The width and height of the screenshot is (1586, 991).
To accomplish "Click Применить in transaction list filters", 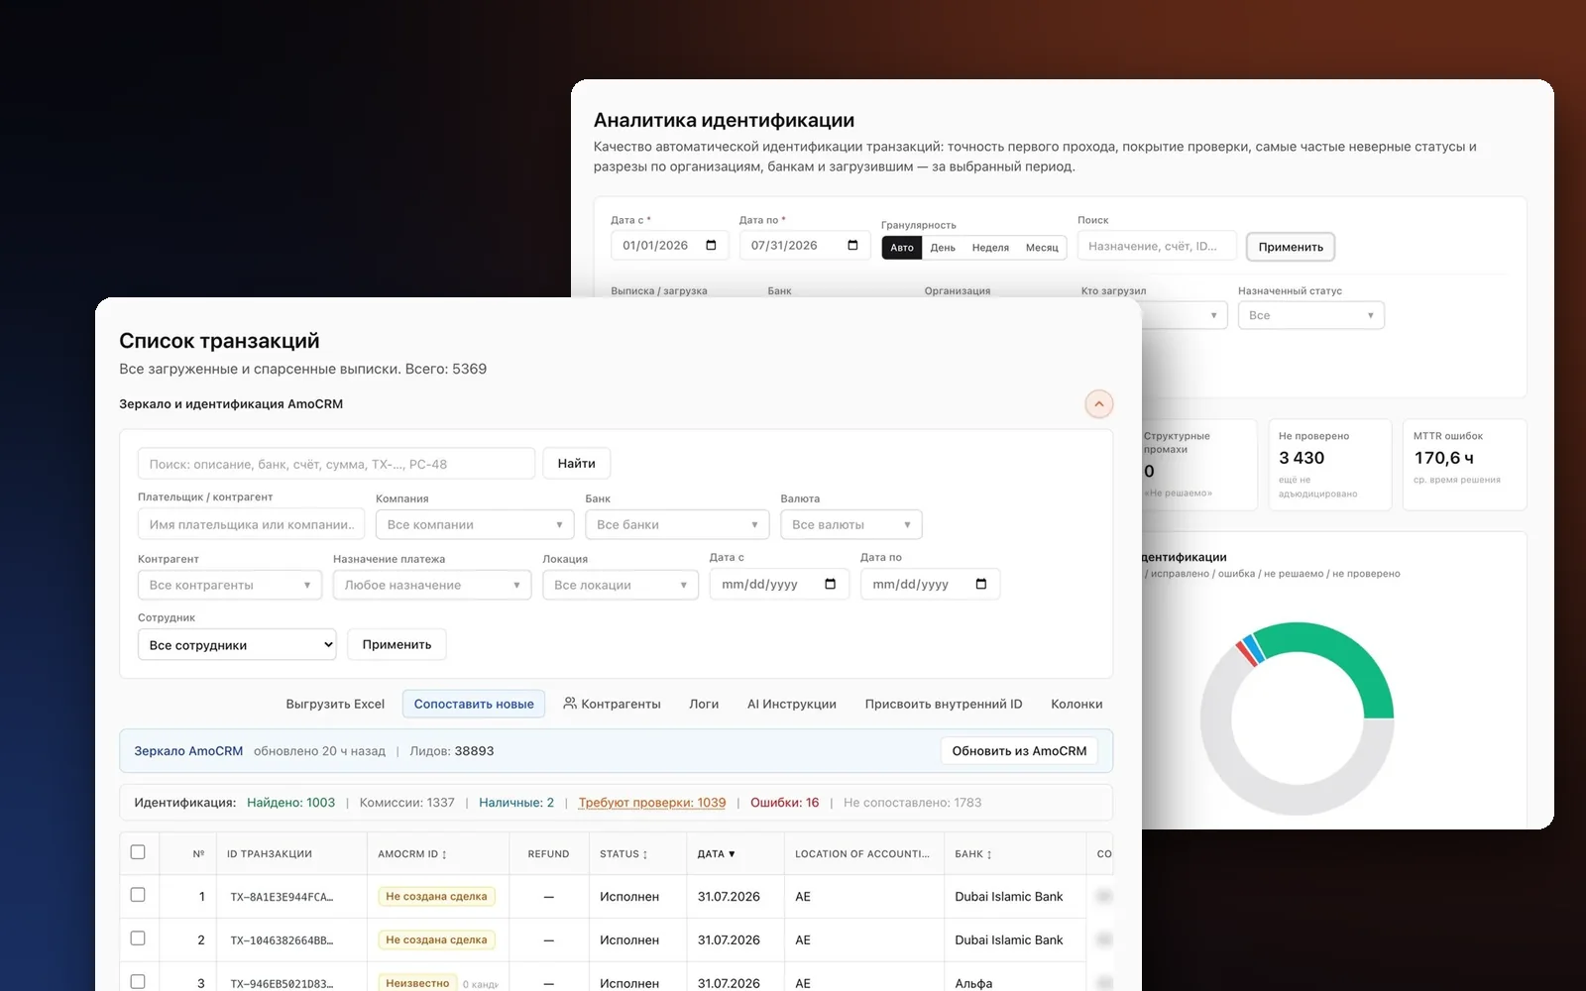I will click(x=396, y=644).
